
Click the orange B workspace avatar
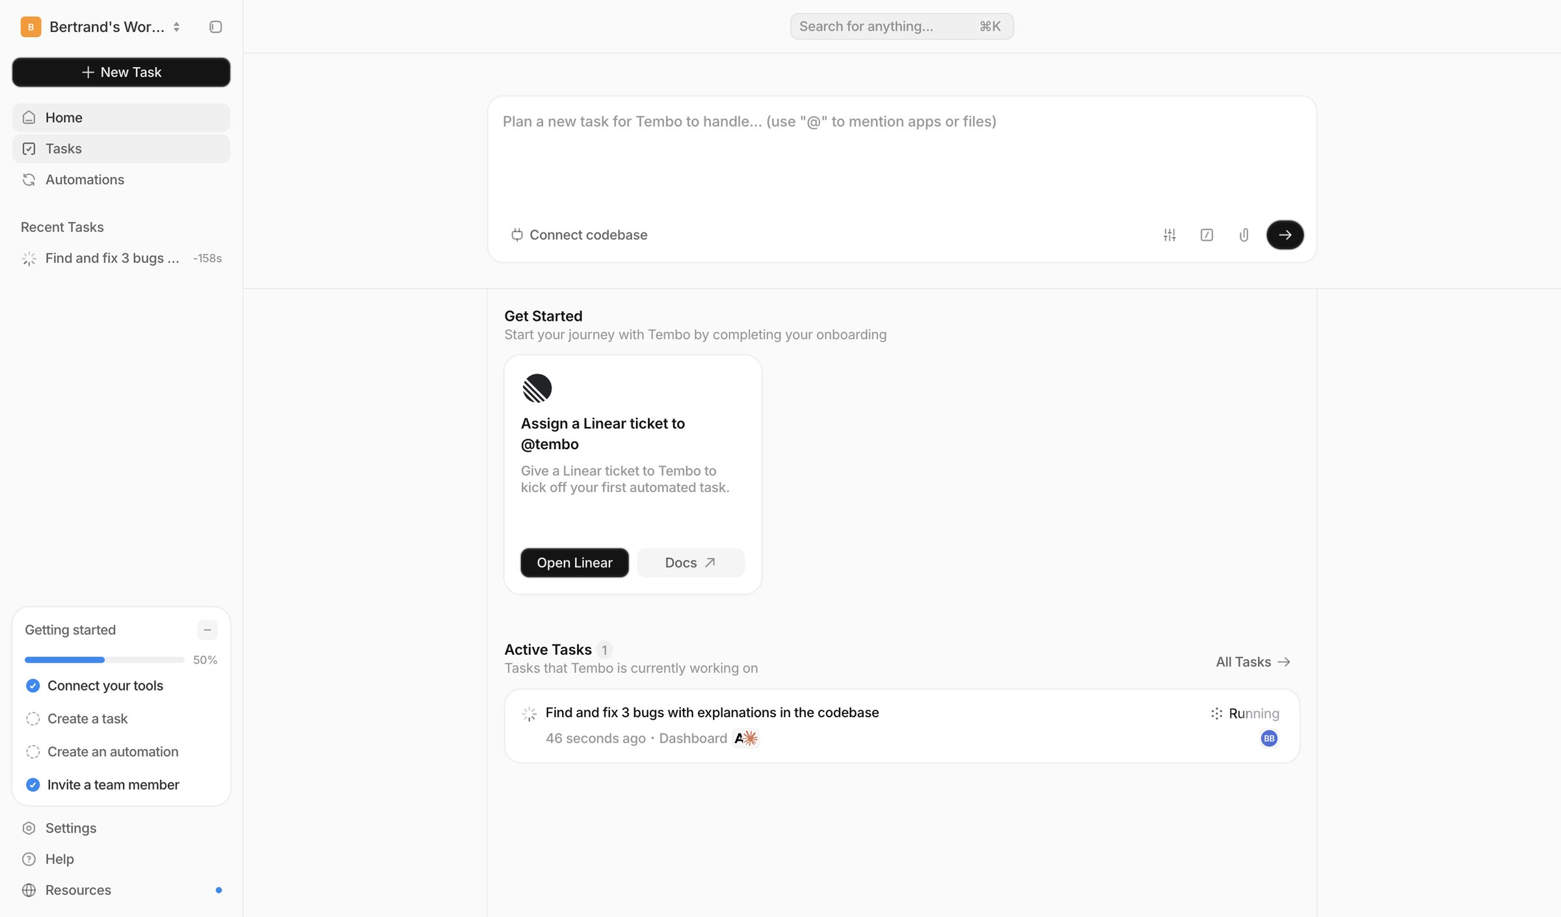pos(31,27)
